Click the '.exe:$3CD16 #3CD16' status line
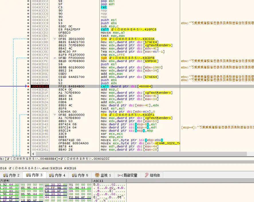The image size is (254, 202). (38, 168)
